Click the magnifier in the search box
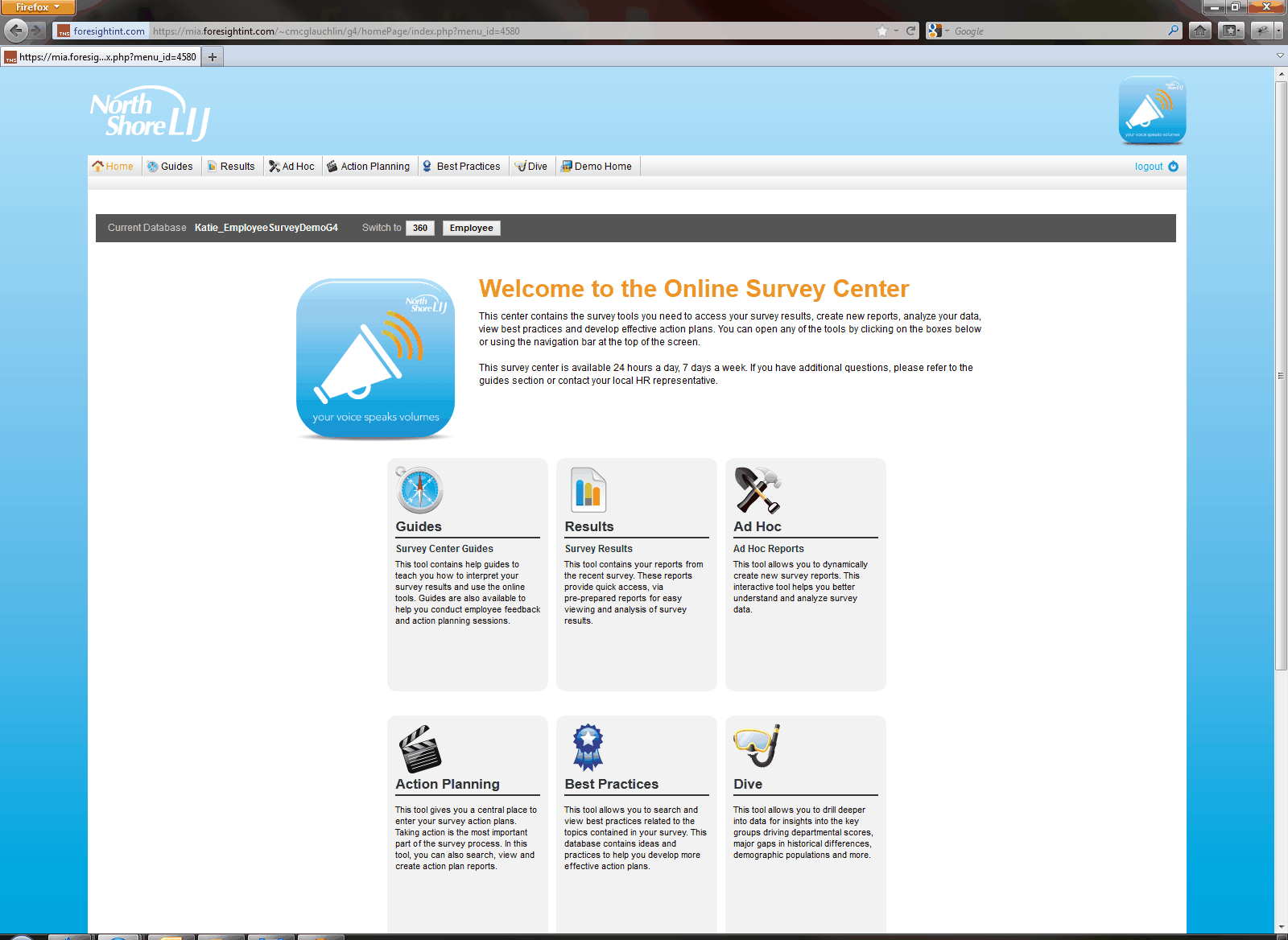 [x=1174, y=31]
